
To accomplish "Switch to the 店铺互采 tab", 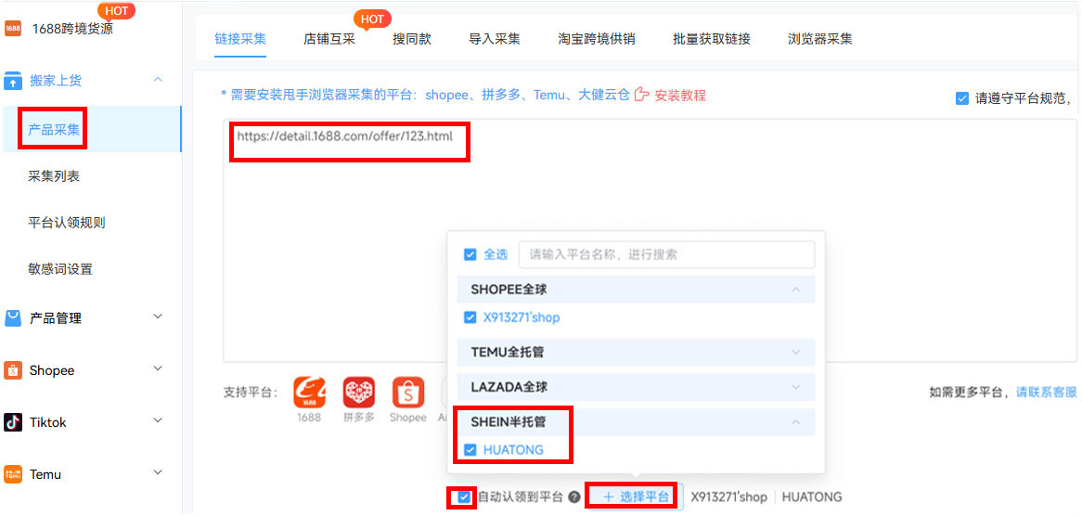I will pos(329,39).
